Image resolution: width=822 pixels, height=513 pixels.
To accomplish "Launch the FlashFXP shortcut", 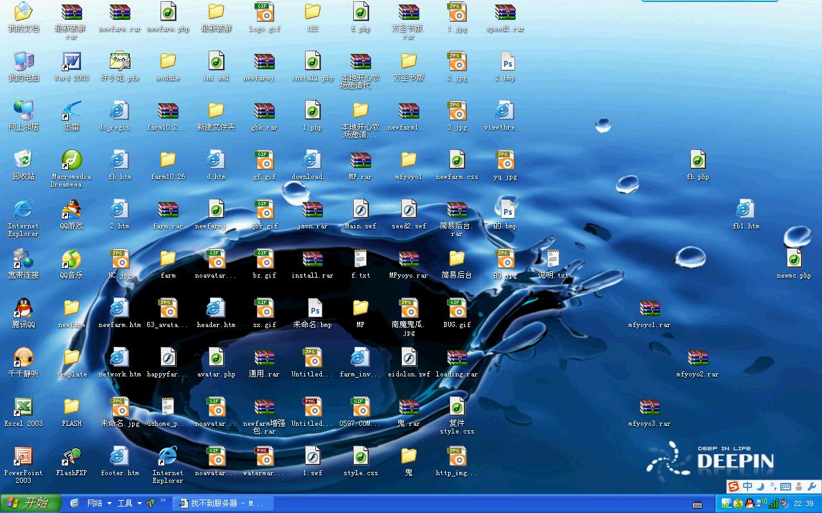I will click(71, 461).
